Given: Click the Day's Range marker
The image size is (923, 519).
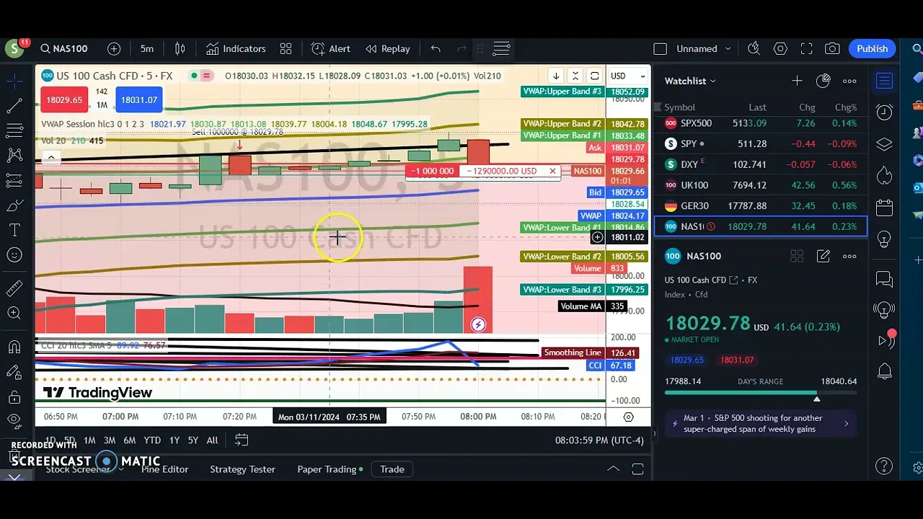Looking at the screenshot, I should [x=816, y=398].
